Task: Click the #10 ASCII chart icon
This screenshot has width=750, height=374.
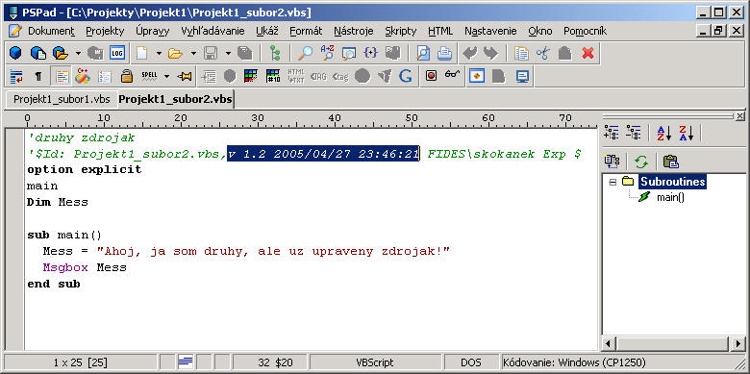Action: point(273,76)
